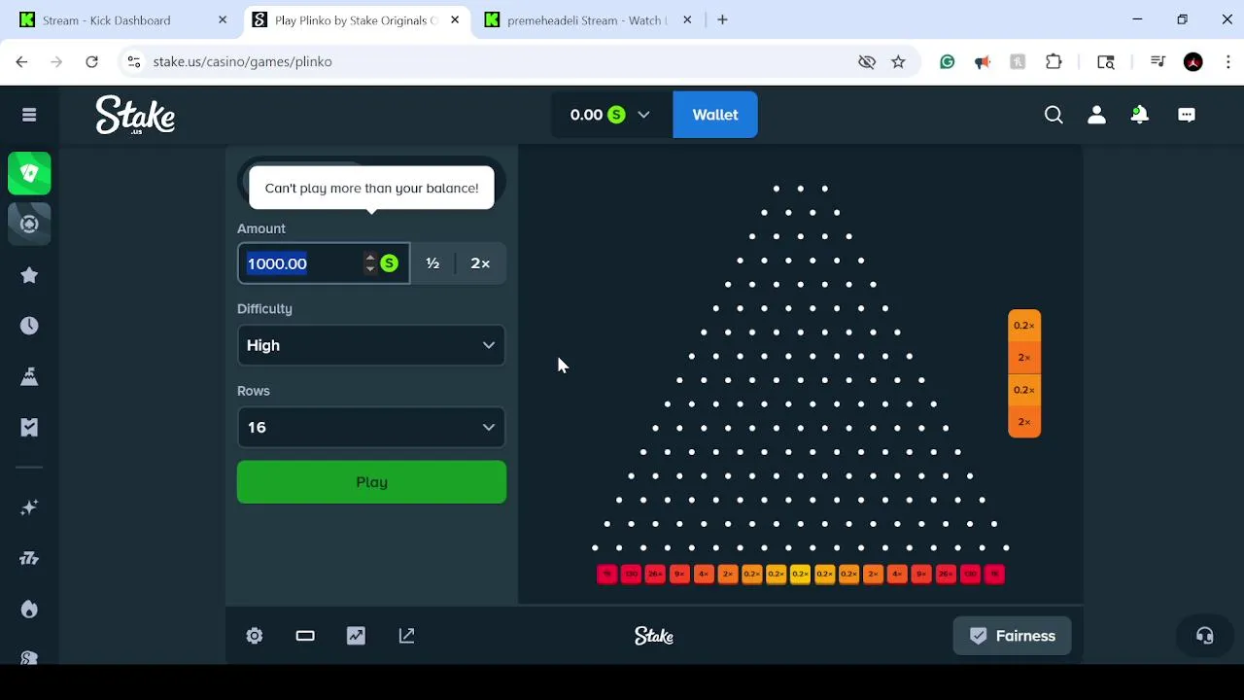The width and height of the screenshot is (1244, 700).
Task: Click the green Play button
Action: coord(371,482)
